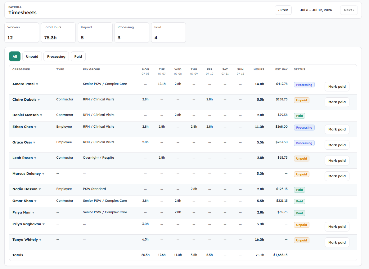The image size is (369, 269).
Task: Switch to the Unpaid filter tab
Action: click(32, 56)
